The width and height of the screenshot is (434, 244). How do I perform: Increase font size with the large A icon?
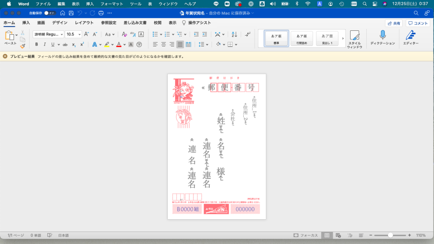[x=86, y=34]
